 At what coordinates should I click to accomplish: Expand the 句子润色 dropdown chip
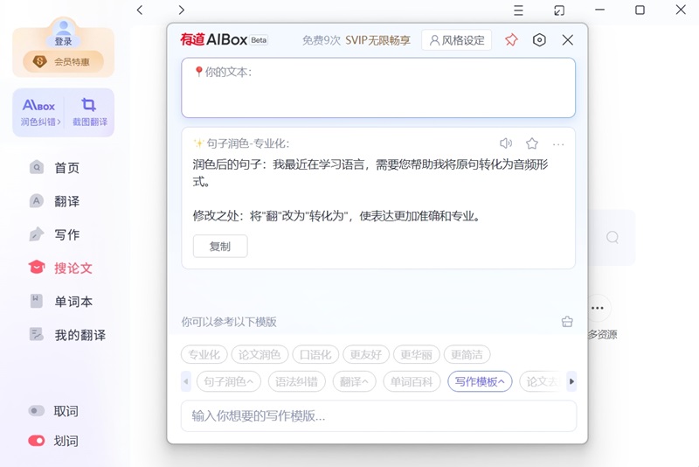pyautogui.click(x=228, y=381)
